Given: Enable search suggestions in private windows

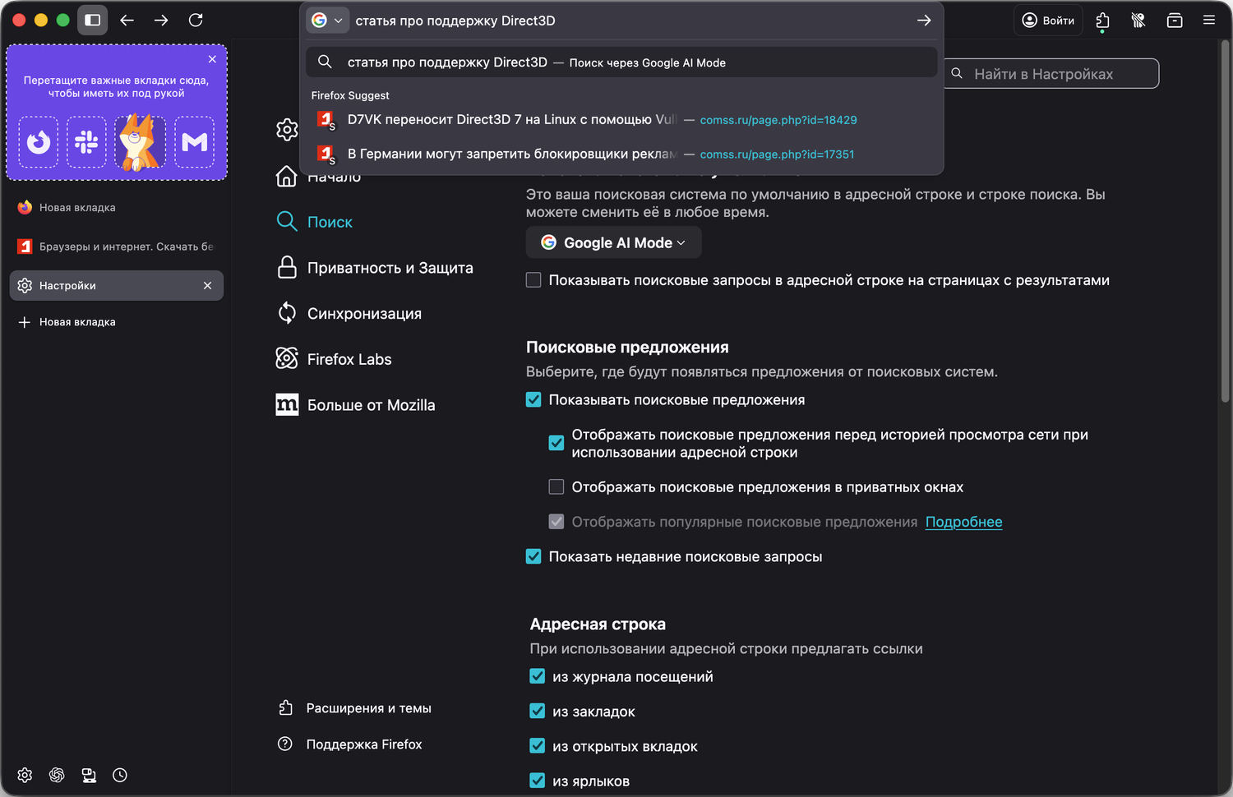Looking at the screenshot, I should (556, 487).
